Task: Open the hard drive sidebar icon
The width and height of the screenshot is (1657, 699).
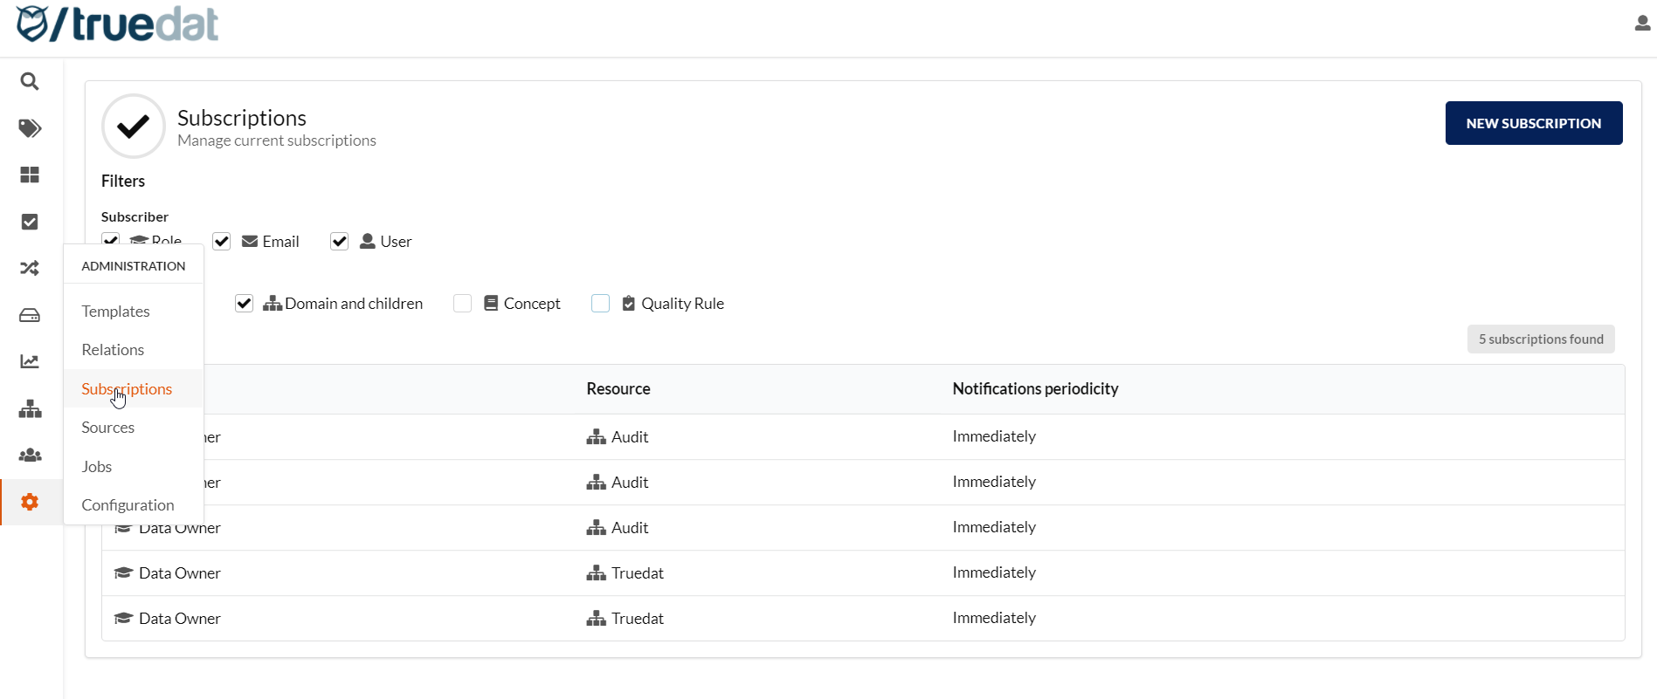Action: [30, 315]
